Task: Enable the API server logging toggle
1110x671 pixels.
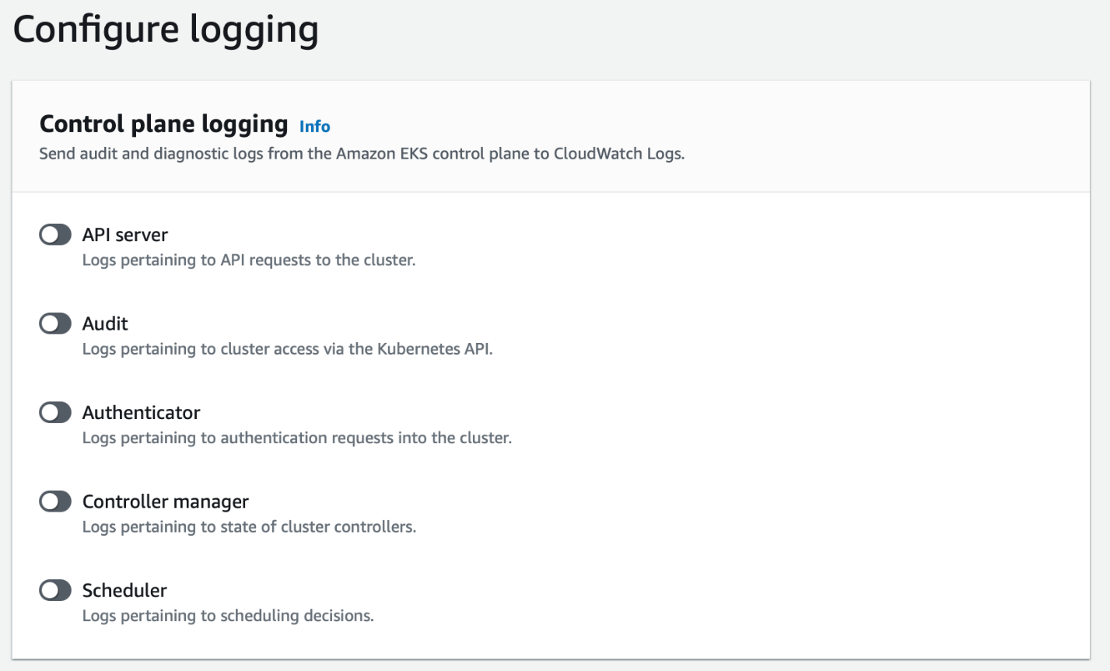Action: pyautogui.click(x=55, y=235)
